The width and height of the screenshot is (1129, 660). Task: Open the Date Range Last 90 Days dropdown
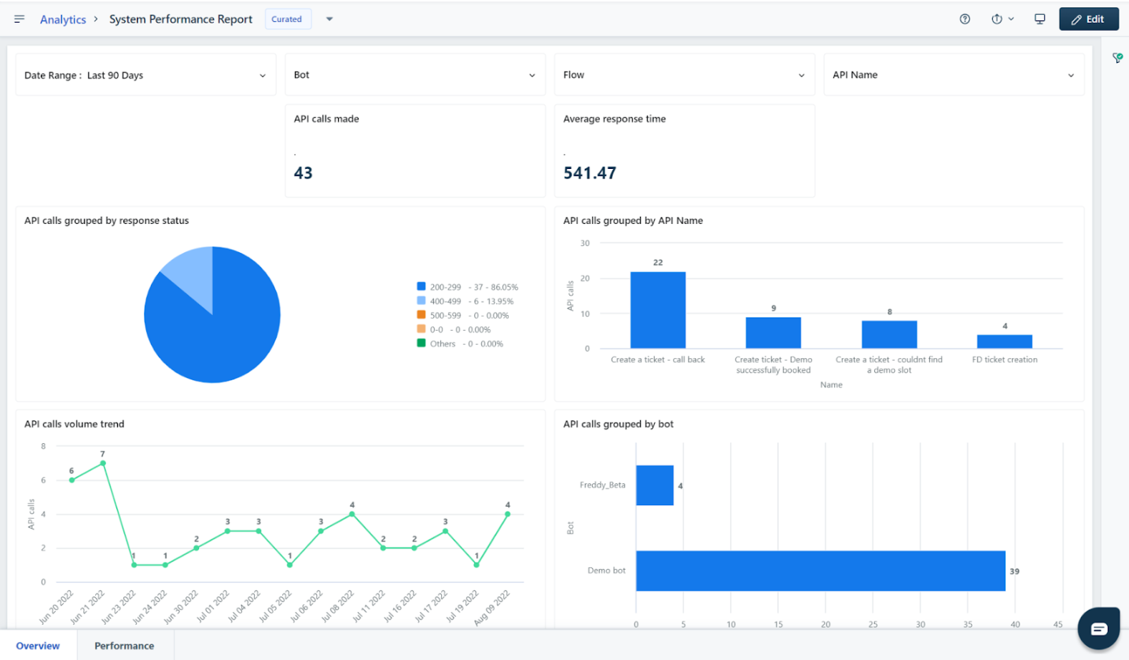145,75
